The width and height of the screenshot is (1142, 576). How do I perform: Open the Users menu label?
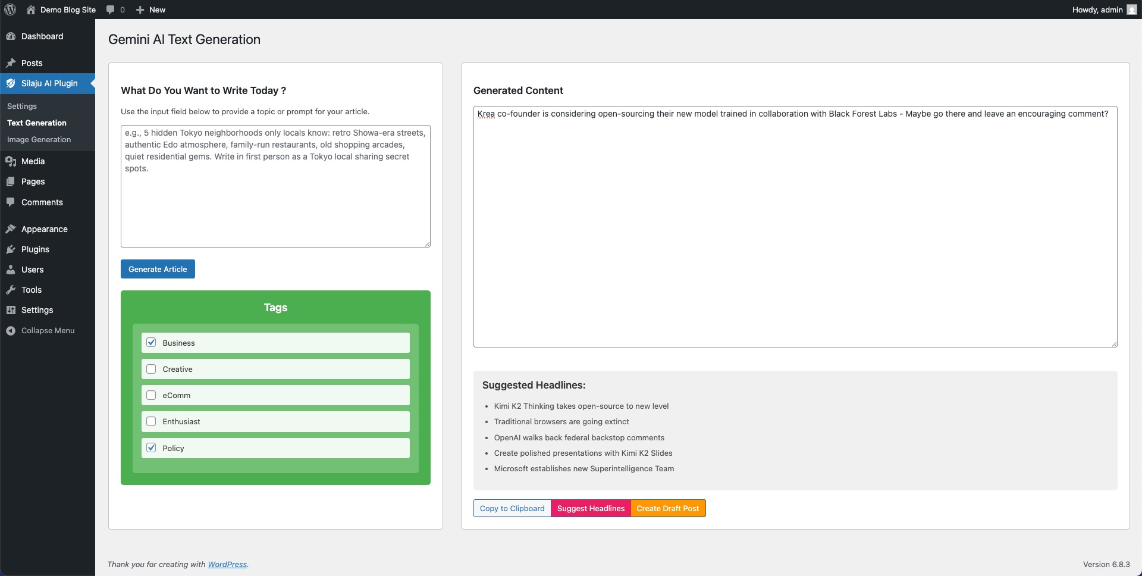(x=33, y=270)
